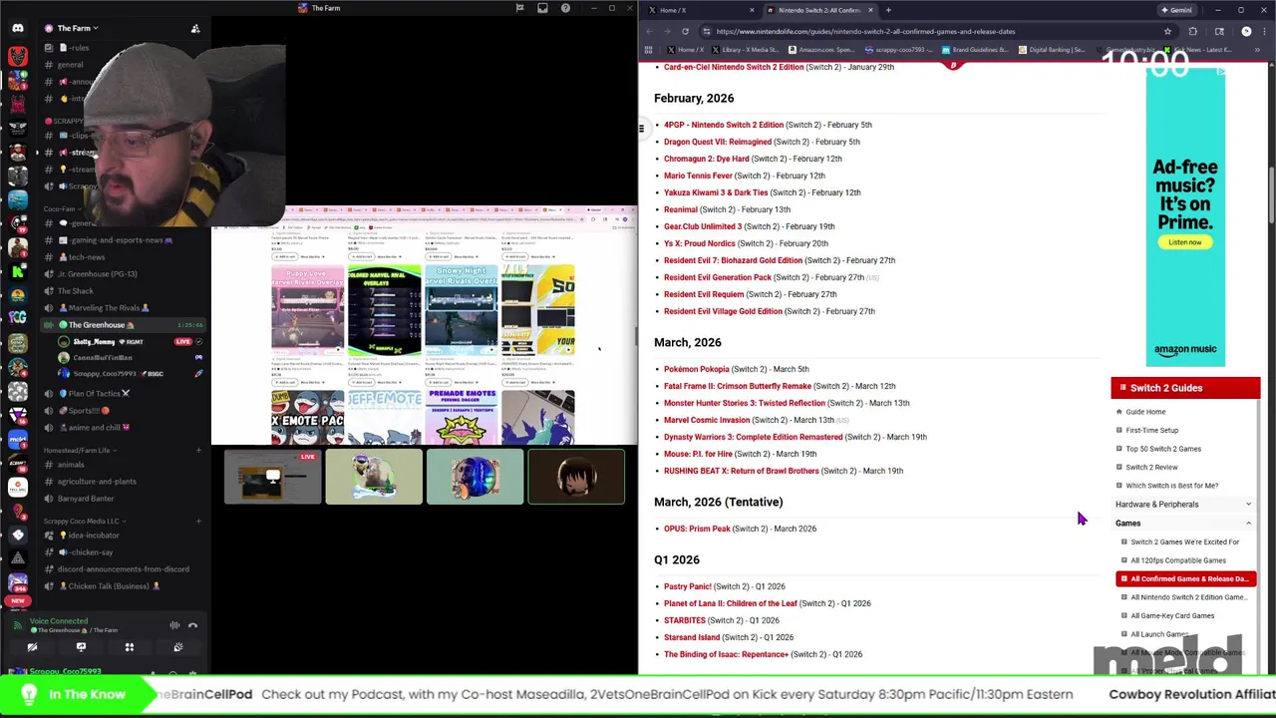Collapse Games section in guides sidebar
Image resolution: width=1276 pixels, height=718 pixels.
(1183, 523)
